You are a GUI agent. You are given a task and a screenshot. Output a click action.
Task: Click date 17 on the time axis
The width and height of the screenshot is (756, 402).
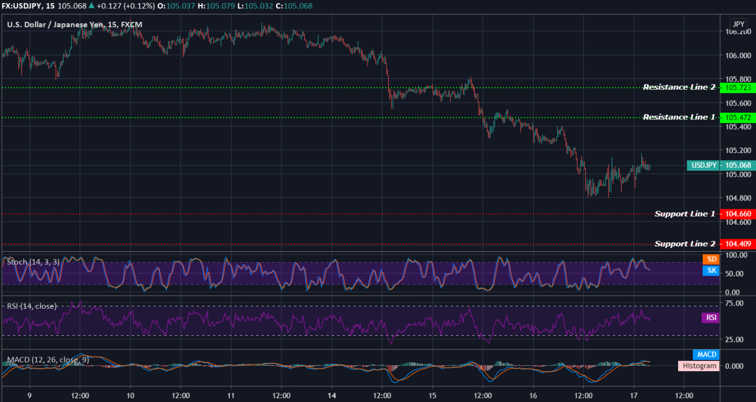click(x=634, y=395)
